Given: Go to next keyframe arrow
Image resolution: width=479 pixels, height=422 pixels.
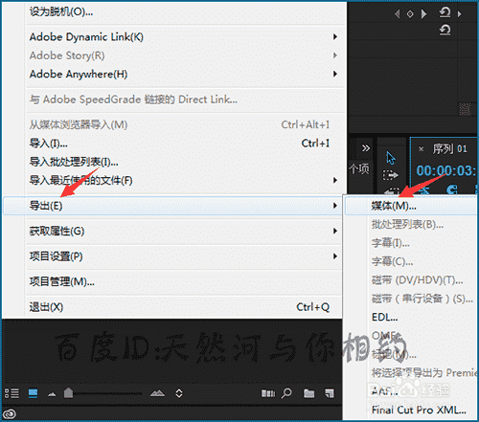Looking at the screenshot, I should click(423, 14).
